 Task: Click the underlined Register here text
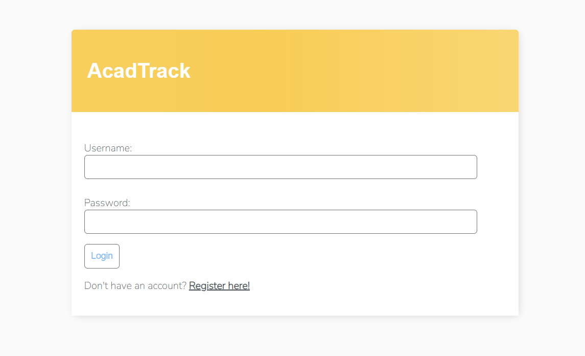click(x=219, y=285)
